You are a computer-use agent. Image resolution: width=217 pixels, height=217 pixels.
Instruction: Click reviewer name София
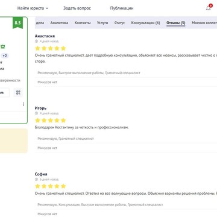point(41,174)
